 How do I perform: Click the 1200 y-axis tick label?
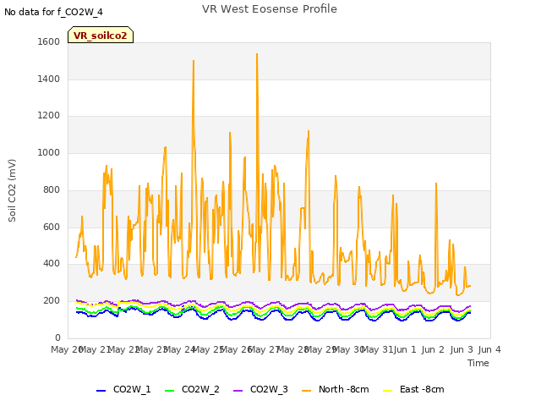tap(49, 116)
